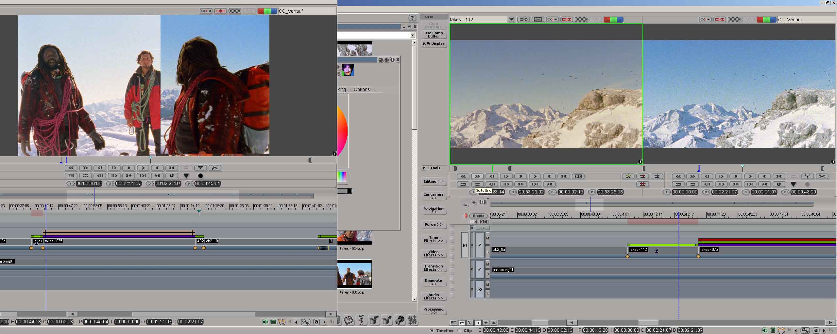Click the S/W Display button
Viewport: 837px width, 334px height.
433,43
